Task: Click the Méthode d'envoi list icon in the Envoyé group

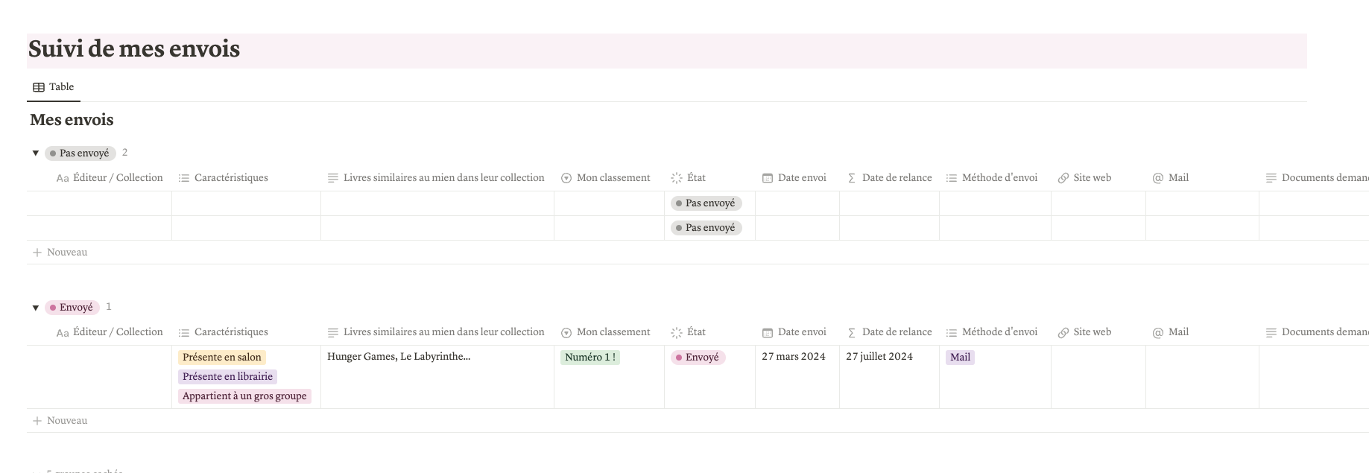Action: 952,333
